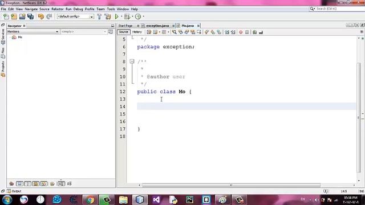The width and height of the screenshot is (365, 205).
Task: Toggle Show Inherited Members in Navigator
Action: coord(11,183)
